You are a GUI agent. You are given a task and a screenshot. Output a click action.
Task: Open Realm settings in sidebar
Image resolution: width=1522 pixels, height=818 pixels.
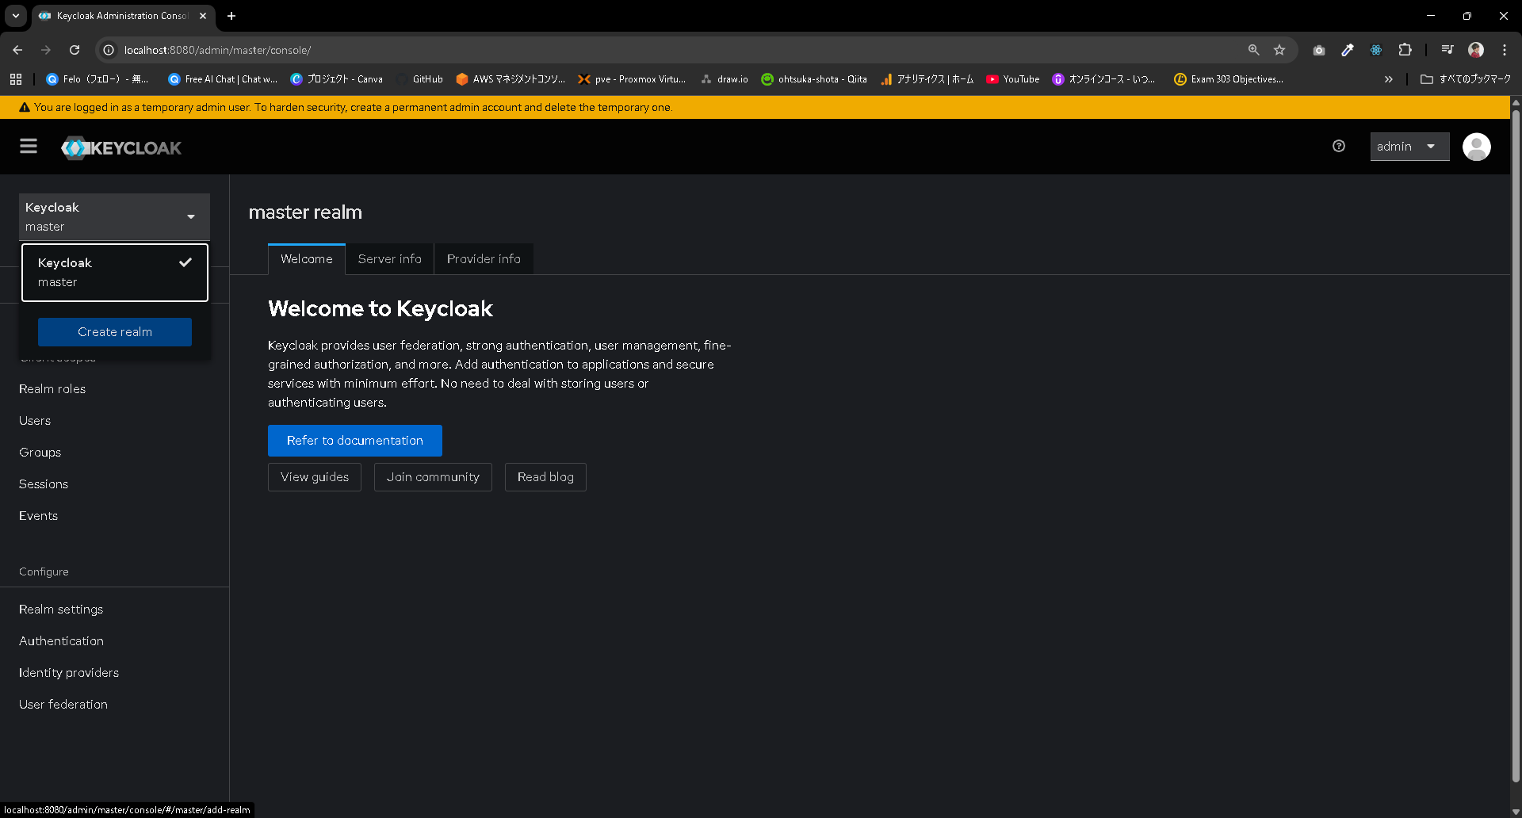(x=61, y=610)
